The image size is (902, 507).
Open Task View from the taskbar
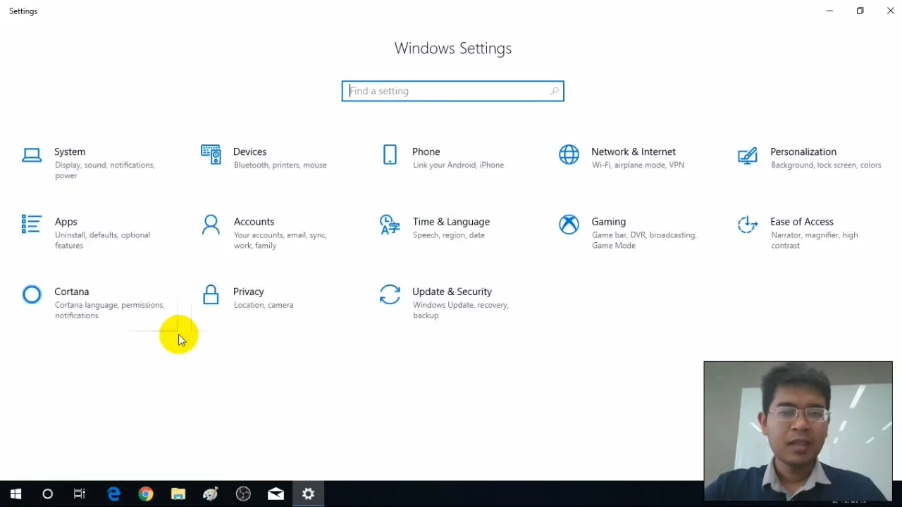80,494
